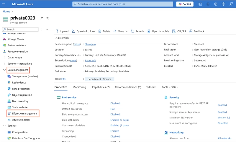Viewport: 236px width, 142px height.
Task: Click the Networking heading link
Action: (176, 132)
